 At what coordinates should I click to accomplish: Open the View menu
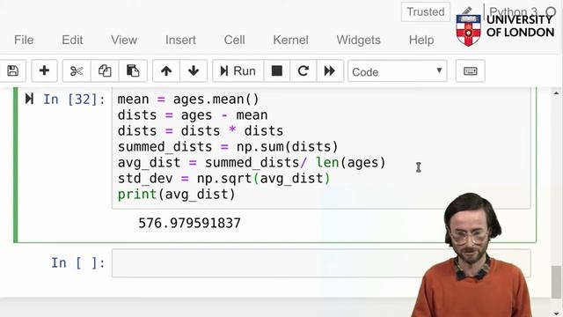tap(124, 40)
